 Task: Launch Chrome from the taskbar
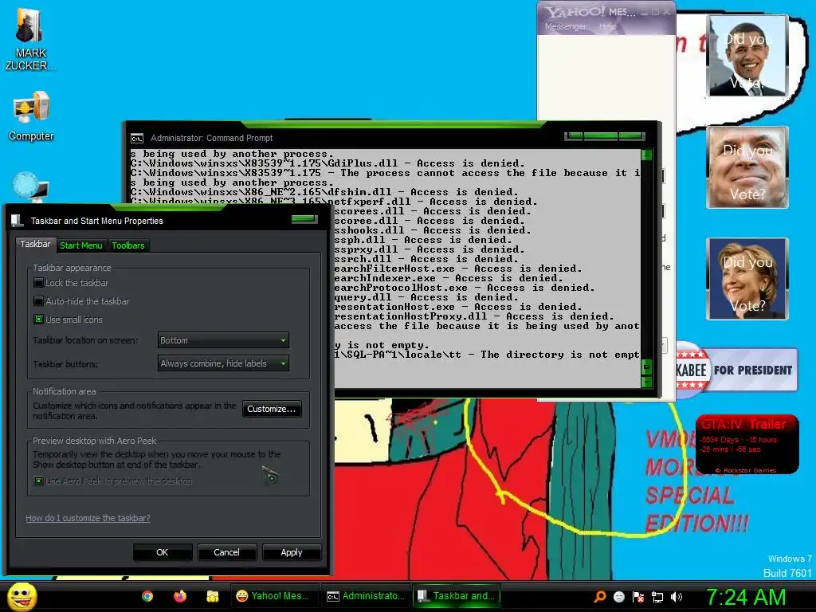[x=147, y=596]
